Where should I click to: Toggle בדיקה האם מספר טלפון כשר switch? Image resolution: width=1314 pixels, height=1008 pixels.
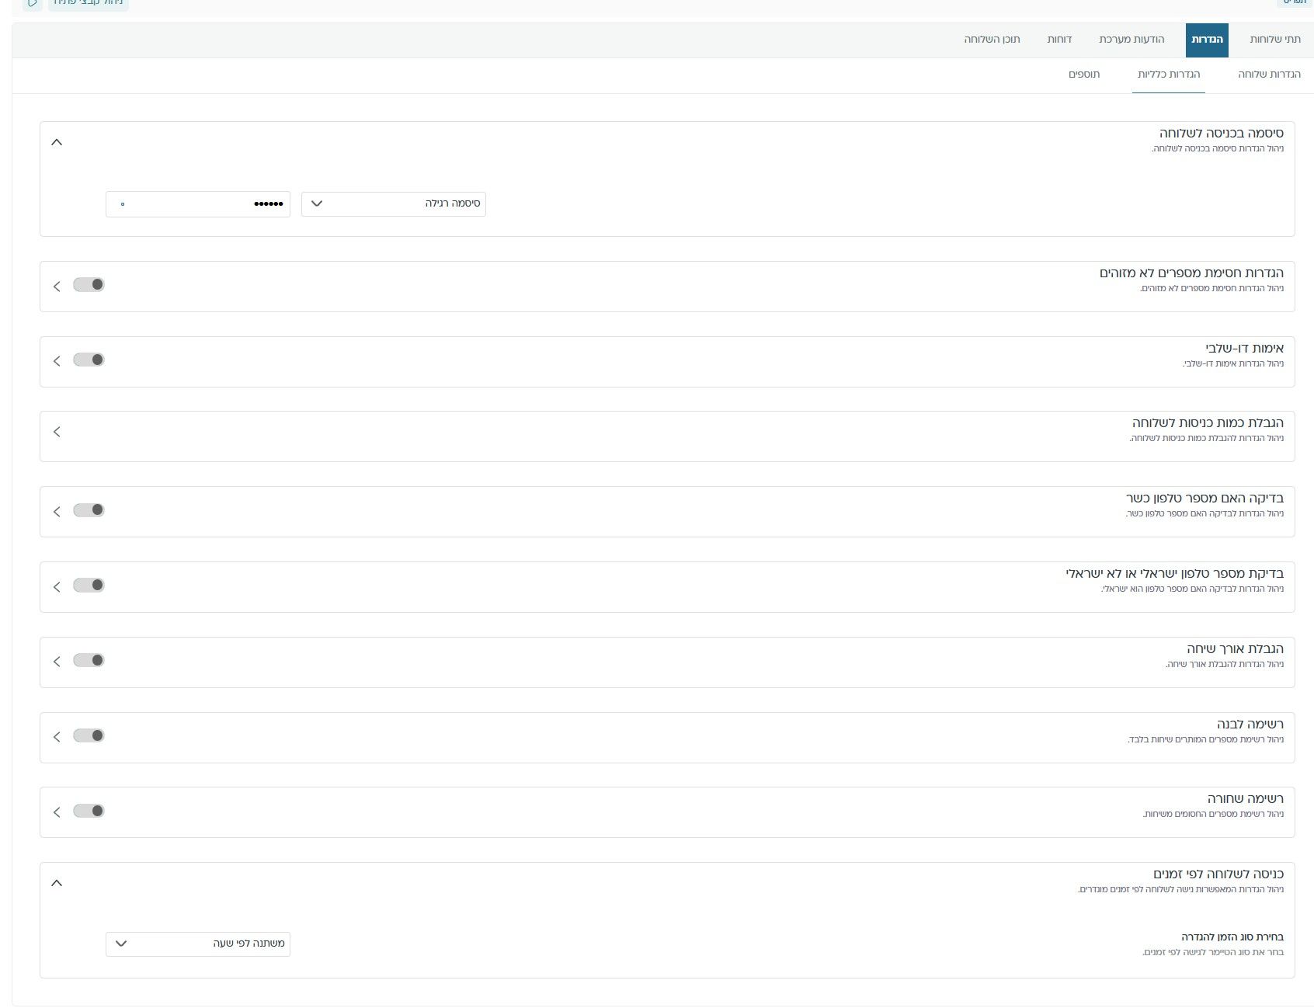pyautogui.click(x=89, y=510)
